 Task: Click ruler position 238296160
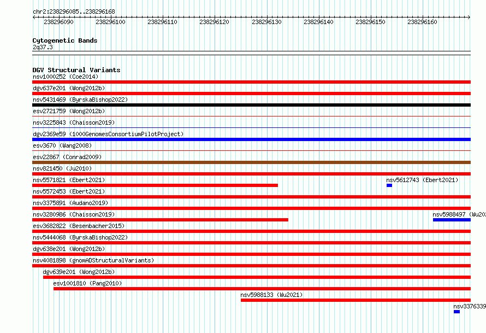[x=422, y=22]
